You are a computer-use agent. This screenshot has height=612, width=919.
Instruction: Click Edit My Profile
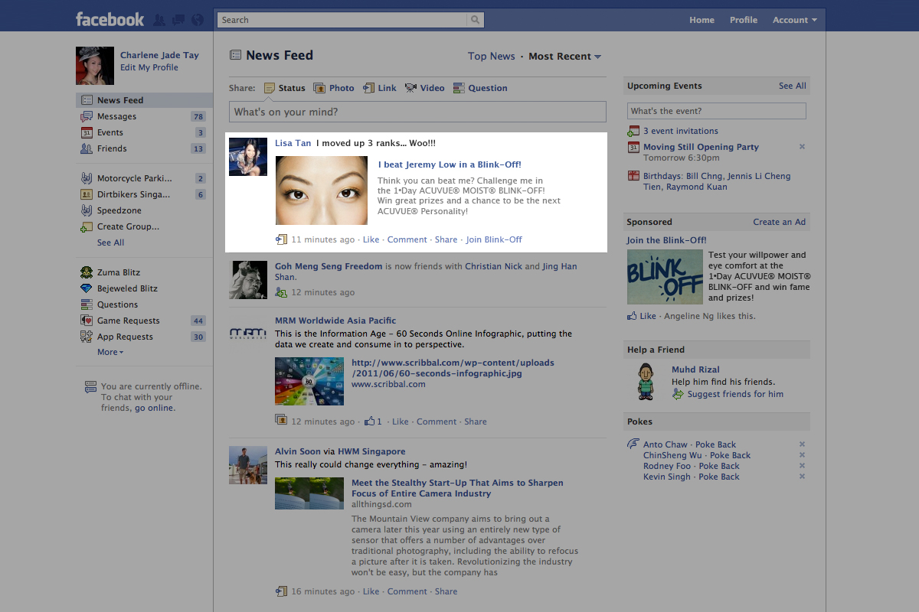(x=149, y=67)
